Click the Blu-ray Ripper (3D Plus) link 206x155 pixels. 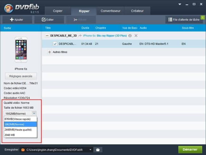pos(112,36)
